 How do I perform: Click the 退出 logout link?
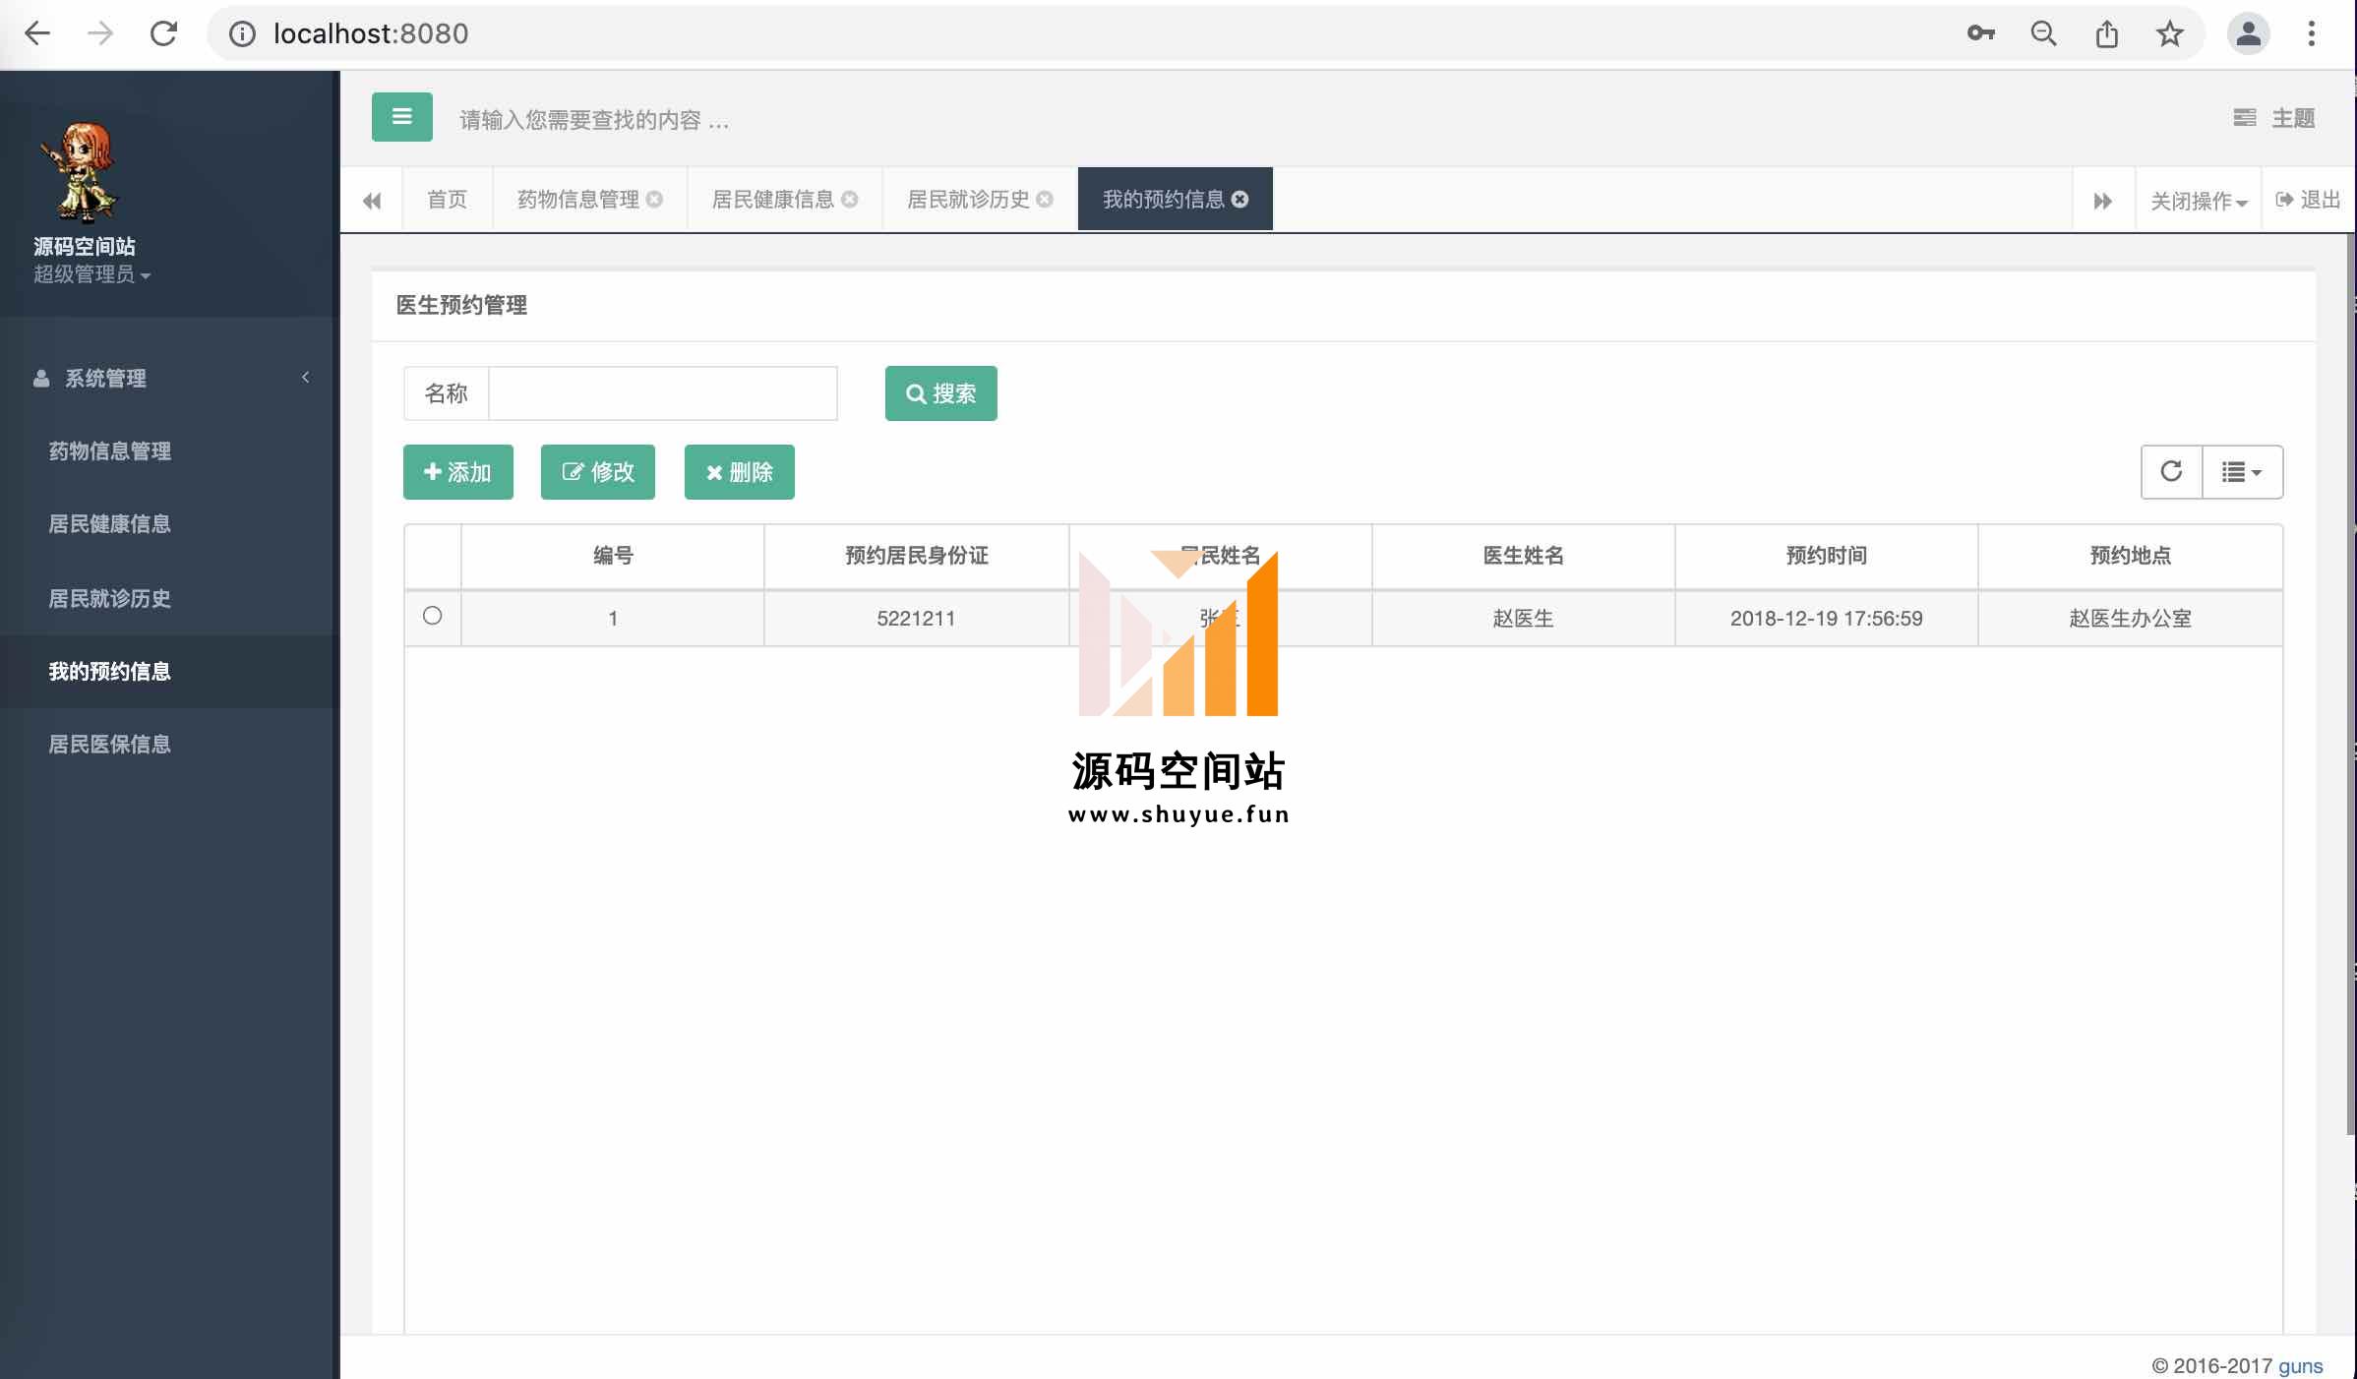[2308, 200]
